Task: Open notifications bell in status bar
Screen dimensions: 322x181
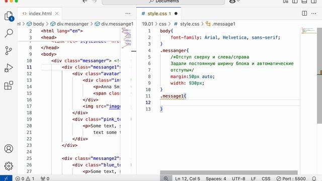Action: point(314,178)
